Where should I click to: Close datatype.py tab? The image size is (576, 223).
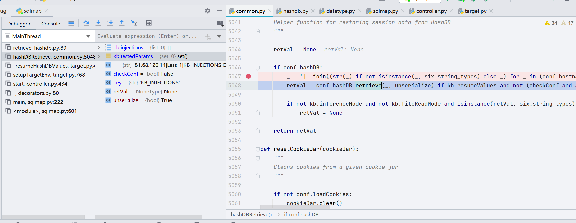[360, 11]
